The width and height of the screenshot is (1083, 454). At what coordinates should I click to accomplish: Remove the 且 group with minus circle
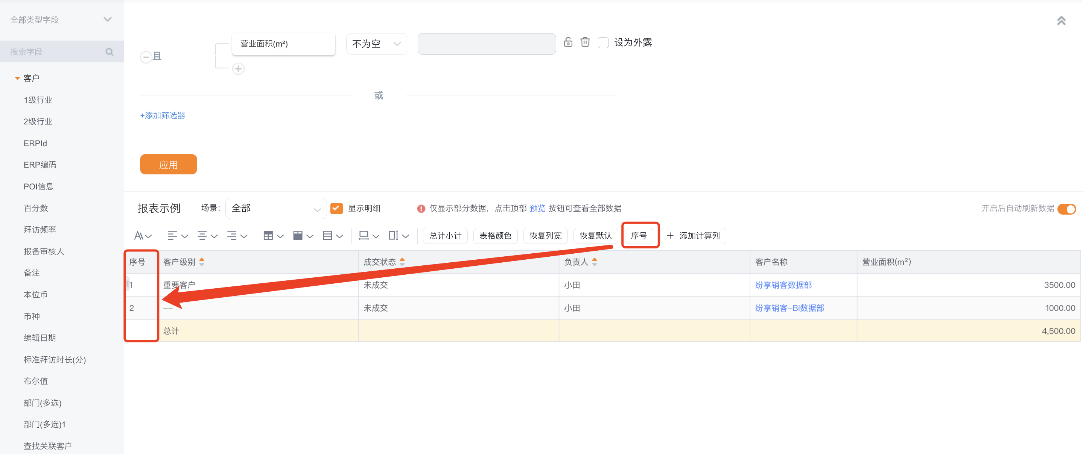click(x=146, y=57)
